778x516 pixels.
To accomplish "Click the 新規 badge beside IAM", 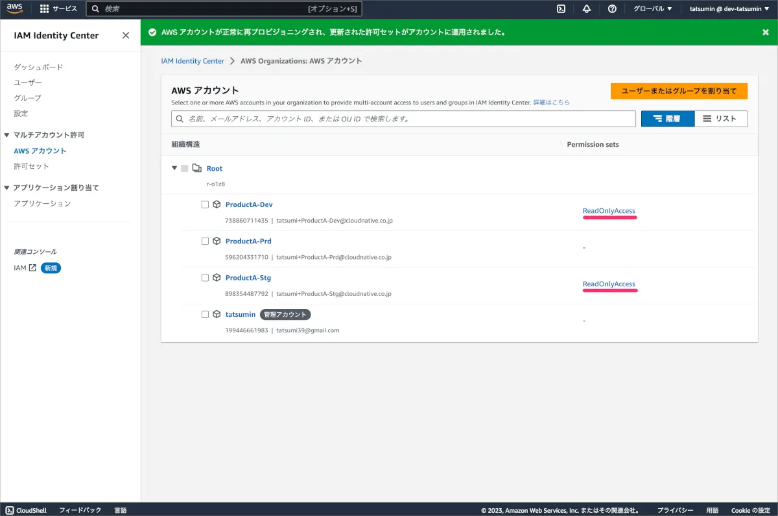I will 51,267.
